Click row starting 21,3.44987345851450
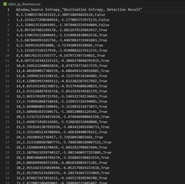Screen dimensions: 185x184 point(62,122)
